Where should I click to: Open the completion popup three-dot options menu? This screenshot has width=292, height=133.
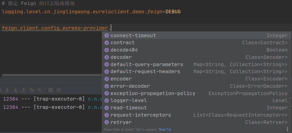pyautogui.click(x=287, y=129)
